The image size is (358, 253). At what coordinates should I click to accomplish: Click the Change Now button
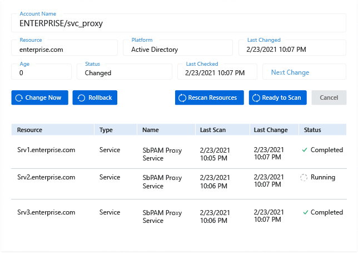click(x=39, y=98)
